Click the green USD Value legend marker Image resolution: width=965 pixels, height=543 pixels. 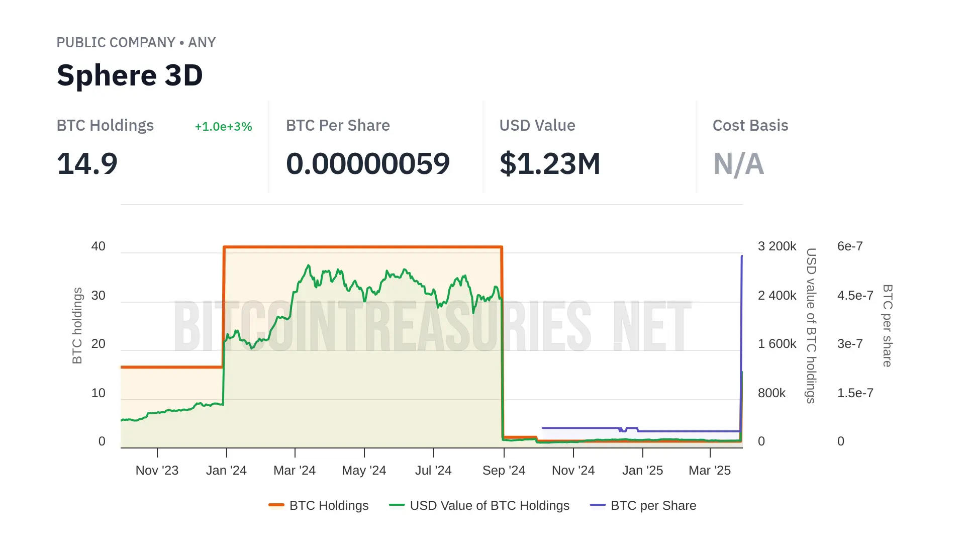click(x=397, y=505)
